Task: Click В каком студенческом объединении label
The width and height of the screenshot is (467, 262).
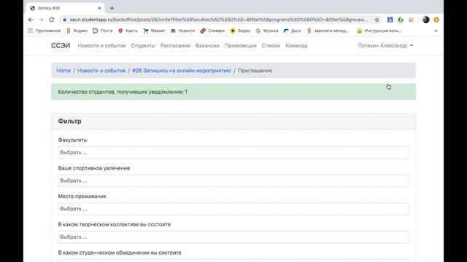Action: click(x=120, y=253)
